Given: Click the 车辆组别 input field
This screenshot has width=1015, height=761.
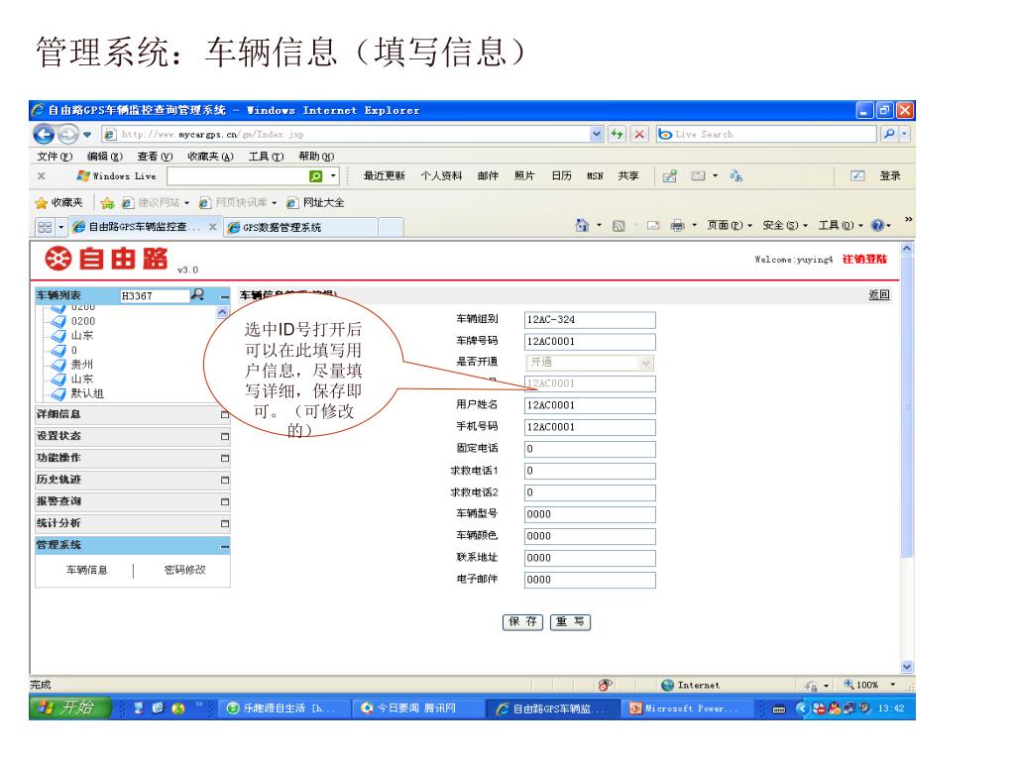Looking at the screenshot, I should pos(590,320).
